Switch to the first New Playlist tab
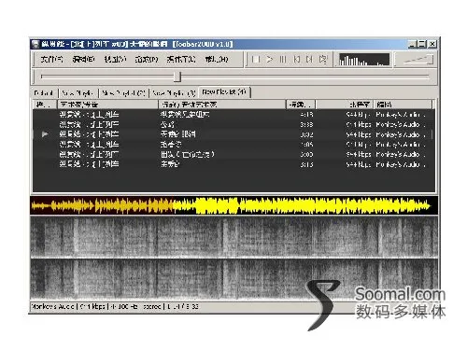Viewport: 467px width, 350px height. [x=78, y=93]
